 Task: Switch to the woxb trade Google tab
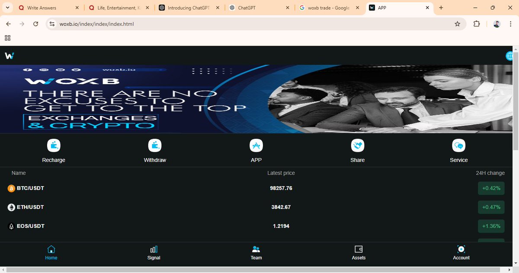[x=330, y=8]
